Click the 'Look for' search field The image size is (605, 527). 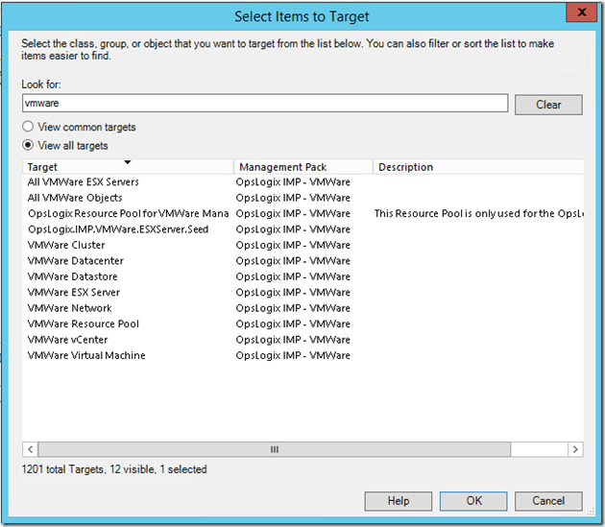coord(264,104)
